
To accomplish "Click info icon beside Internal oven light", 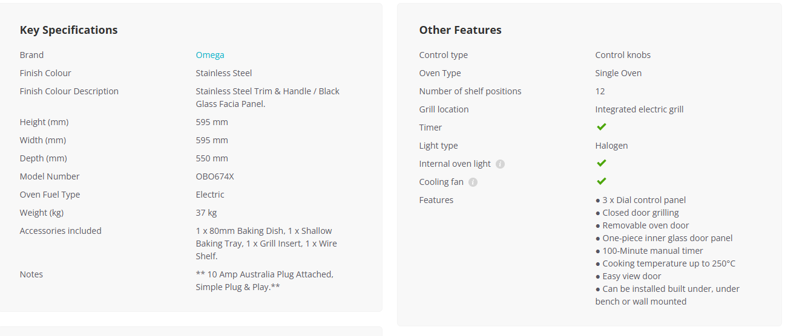I will pyautogui.click(x=500, y=164).
